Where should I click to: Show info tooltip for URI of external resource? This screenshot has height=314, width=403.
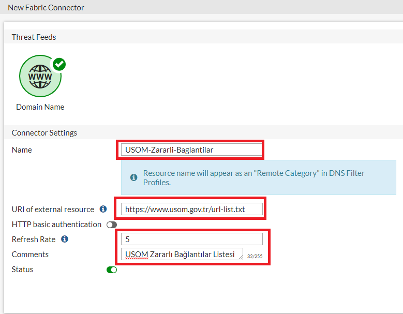point(103,209)
